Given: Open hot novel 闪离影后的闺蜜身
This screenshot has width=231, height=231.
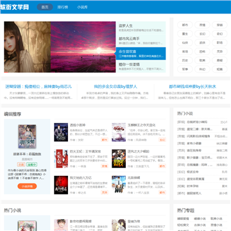Looking at the screenshot, I should click(198, 136).
